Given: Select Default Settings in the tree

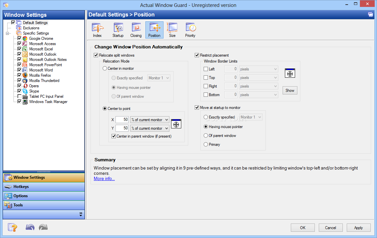Looking at the screenshot, I should (35, 23).
